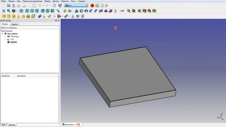
Task: Create a Sphere primitive
Action: tap(14, 16)
